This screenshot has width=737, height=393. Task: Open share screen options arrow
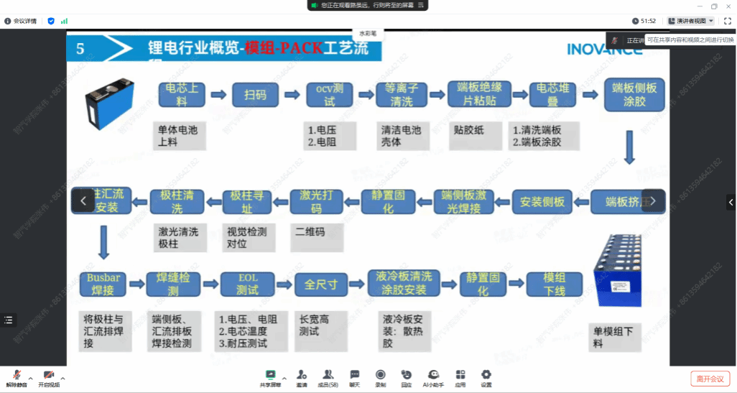coord(284,378)
